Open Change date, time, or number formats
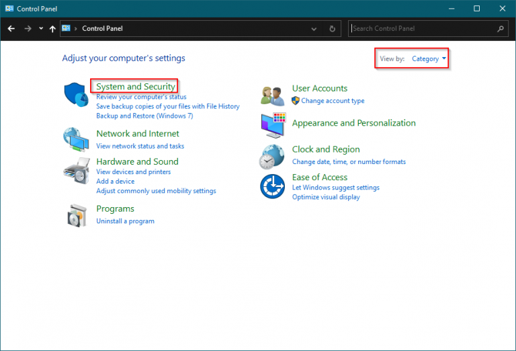This screenshot has height=351, width=516. pyautogui.click(x=349, y=161)
